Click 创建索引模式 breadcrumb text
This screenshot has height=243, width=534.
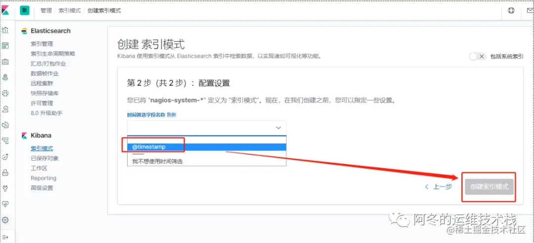click(104, 10)
